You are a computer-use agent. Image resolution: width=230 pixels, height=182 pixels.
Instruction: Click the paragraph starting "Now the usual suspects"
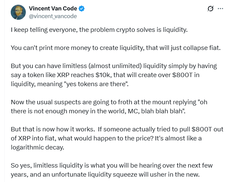pyautogui.click(x=109, y=107)
